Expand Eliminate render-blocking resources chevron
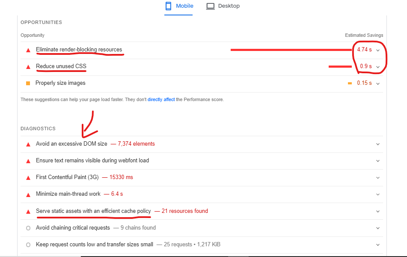The width and height of the screenshot is (407, 257). pyautogui.click(x=378, y=50)
